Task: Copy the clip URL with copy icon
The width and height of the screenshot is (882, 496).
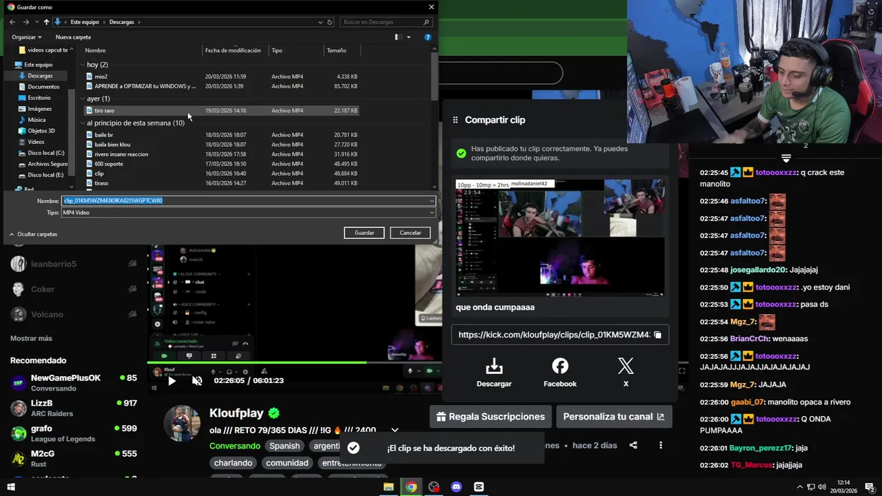Action: click(x=657, y=335)
